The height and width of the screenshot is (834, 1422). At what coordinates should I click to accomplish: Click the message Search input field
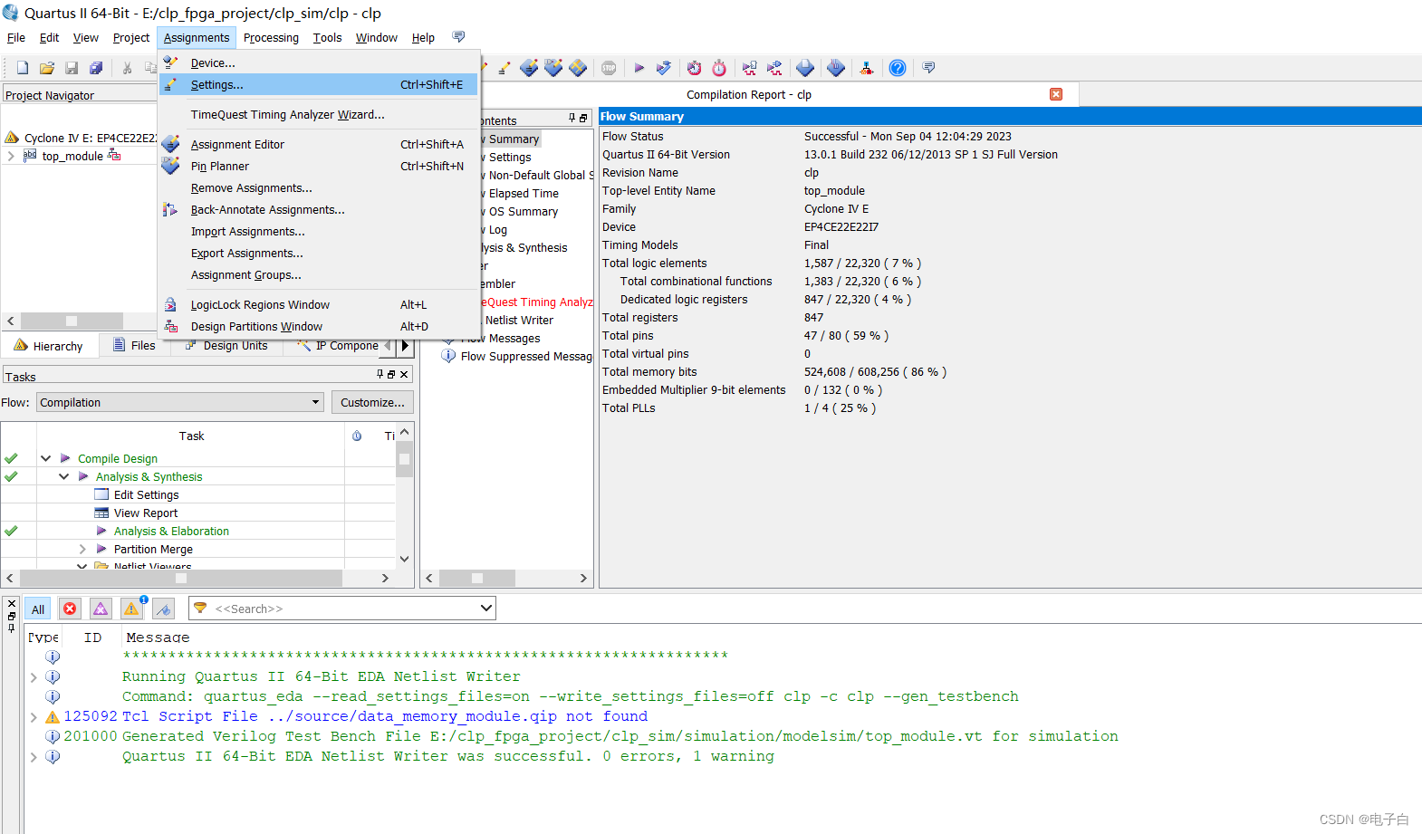(x=342, y=609)
